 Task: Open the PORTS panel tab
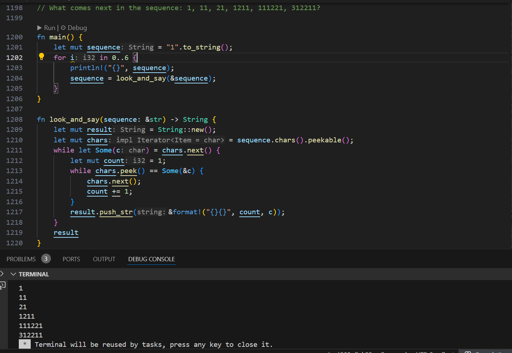click(x=71, y=259)
